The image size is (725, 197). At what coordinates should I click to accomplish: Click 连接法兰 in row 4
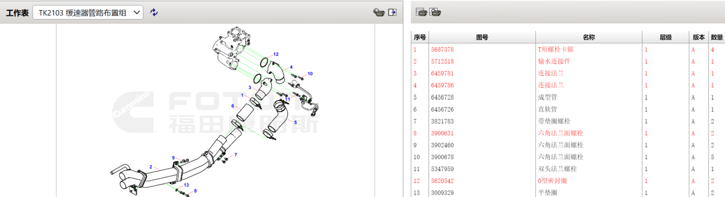(x=551, y=85)
